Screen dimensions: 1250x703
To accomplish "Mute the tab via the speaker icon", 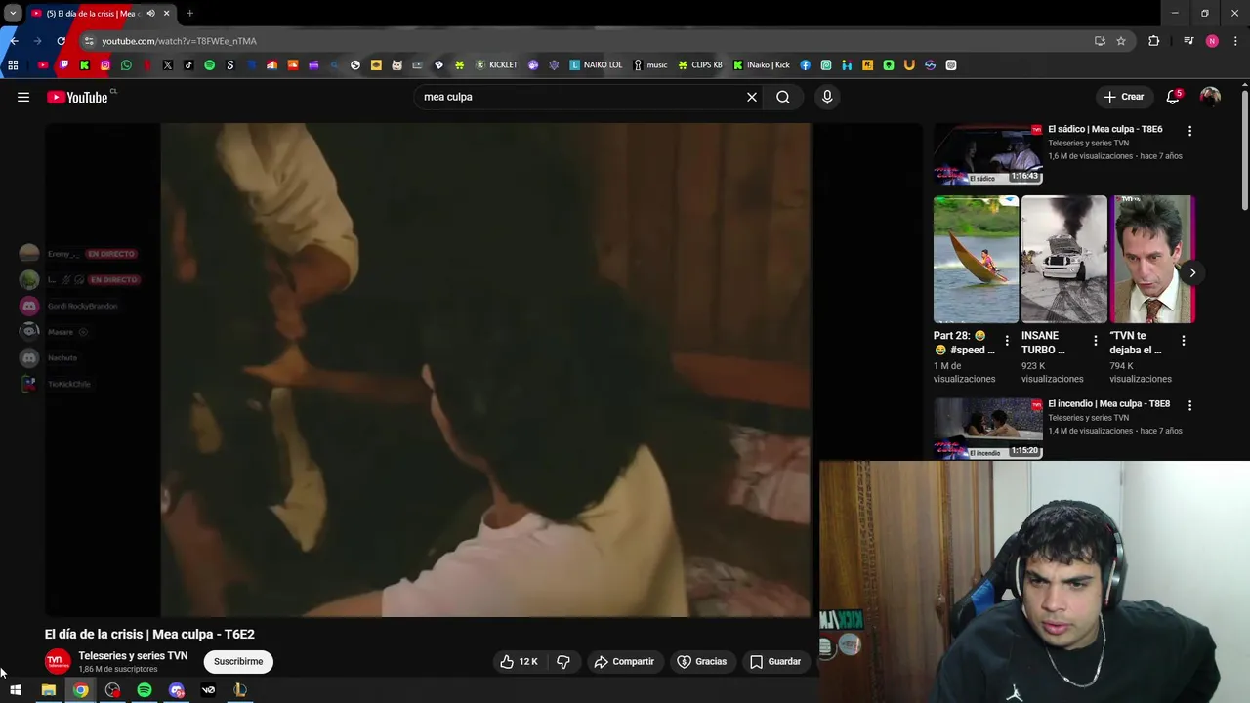I will (x=150, y=13).
